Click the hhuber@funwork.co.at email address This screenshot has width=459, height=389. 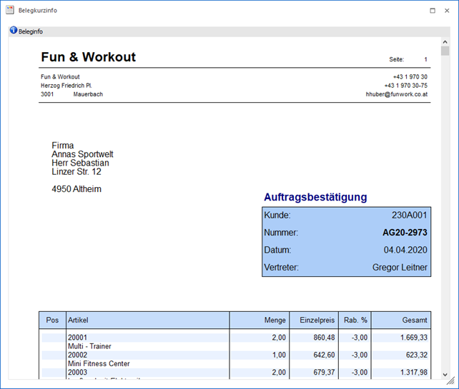pos(396,94)
